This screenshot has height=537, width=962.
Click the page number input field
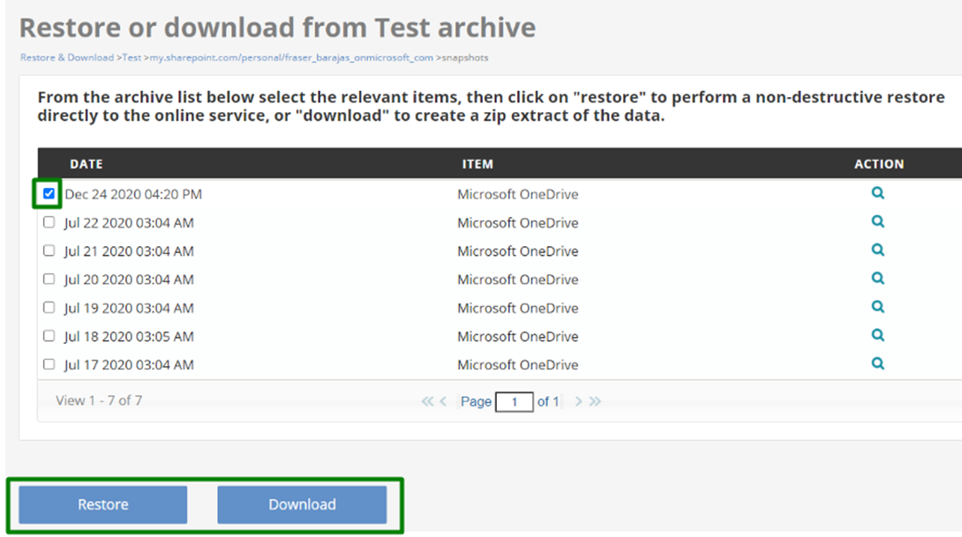point(515,402)
